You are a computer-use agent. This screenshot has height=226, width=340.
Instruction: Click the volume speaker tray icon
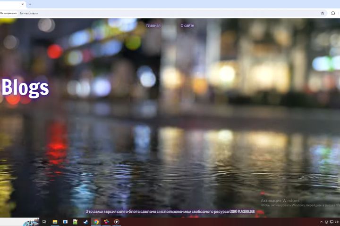(337, 222)
